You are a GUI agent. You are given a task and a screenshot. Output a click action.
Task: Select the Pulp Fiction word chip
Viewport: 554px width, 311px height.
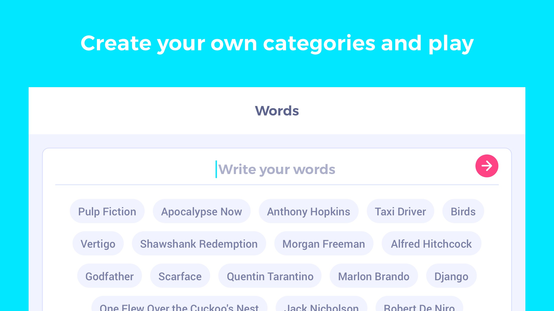[x=107, y=211]
